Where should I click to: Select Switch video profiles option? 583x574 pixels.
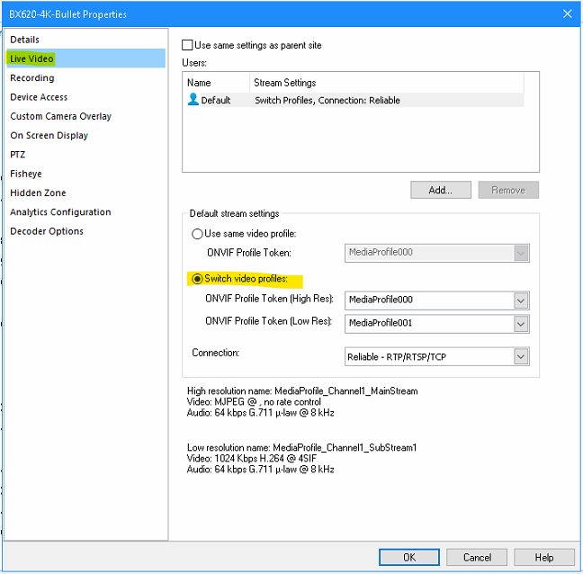point(197,278)
